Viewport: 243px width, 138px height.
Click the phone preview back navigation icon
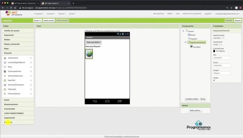95,101
